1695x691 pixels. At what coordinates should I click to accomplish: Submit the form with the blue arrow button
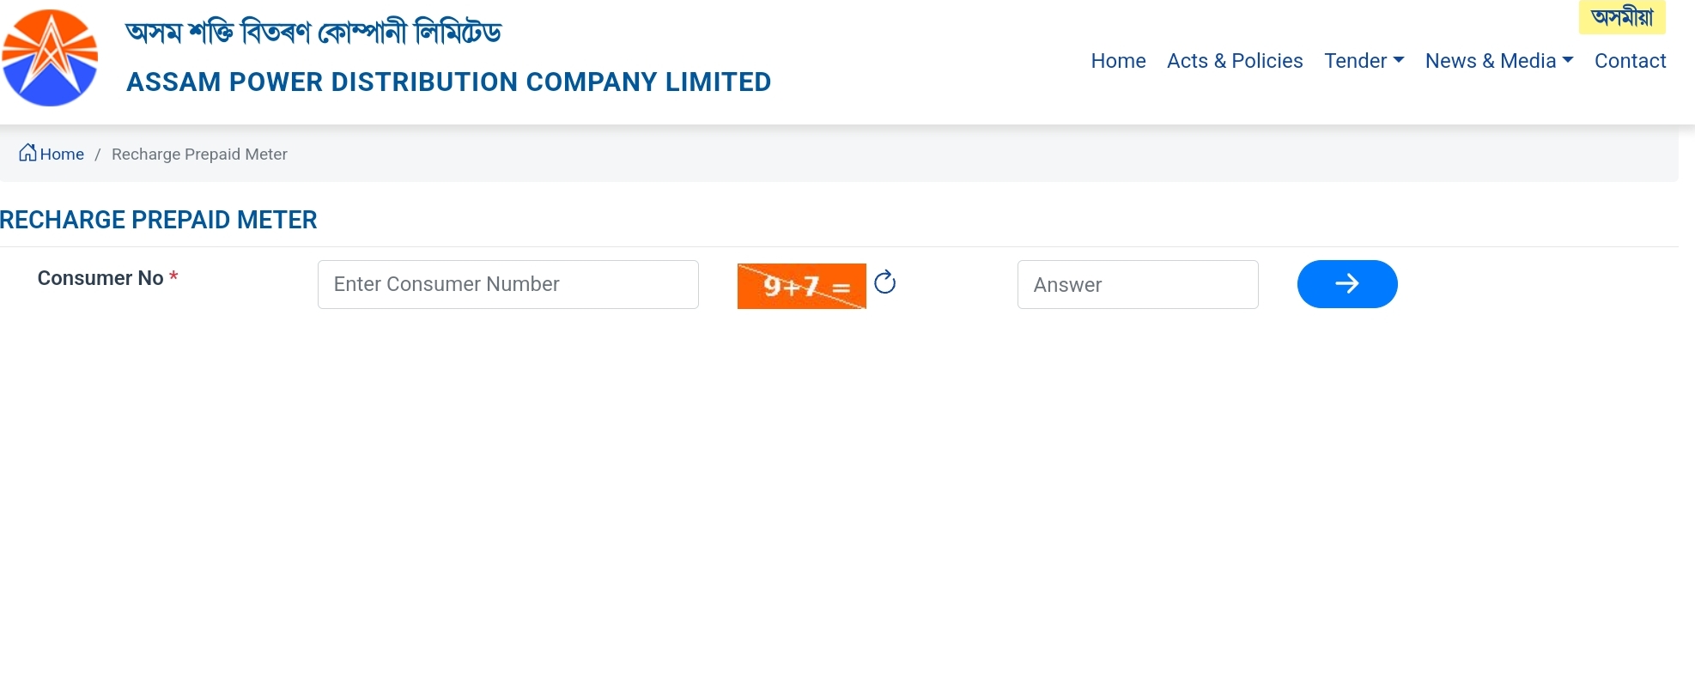tap(1346, 284)
